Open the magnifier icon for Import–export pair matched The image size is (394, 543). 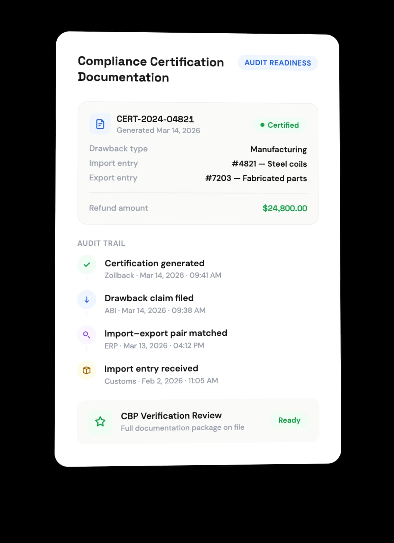click(86, 335)
